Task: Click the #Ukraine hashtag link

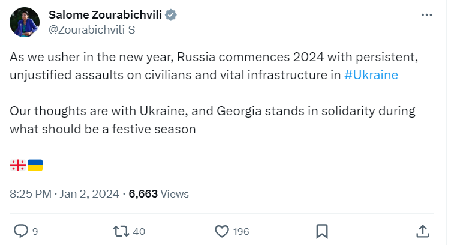Action: pos(372,75)
